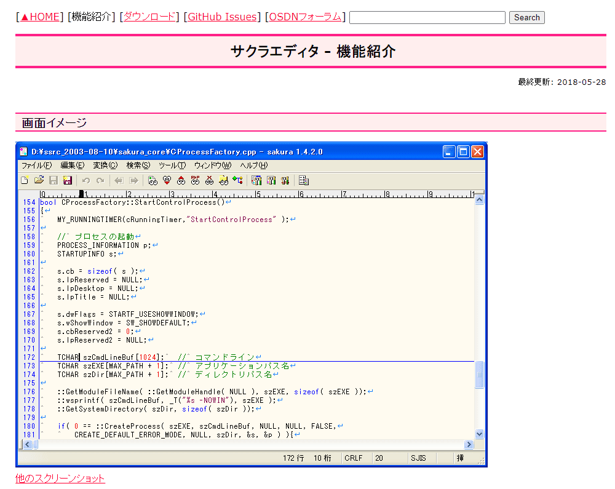Click the SJIS encoding status entry
The height and width of the screenshot is (489, 615).
pos(418,458)
